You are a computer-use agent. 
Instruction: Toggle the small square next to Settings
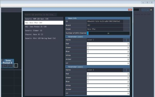click(151, 10)
